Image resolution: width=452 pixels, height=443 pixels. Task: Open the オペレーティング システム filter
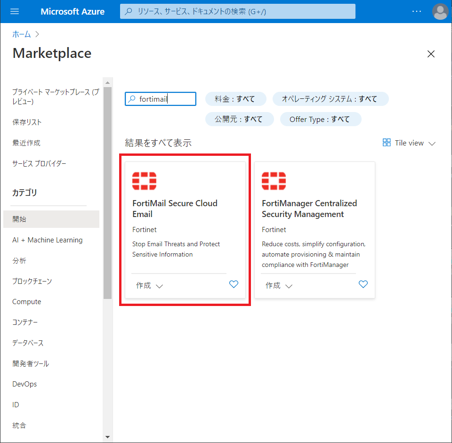(x=331, y=99)
